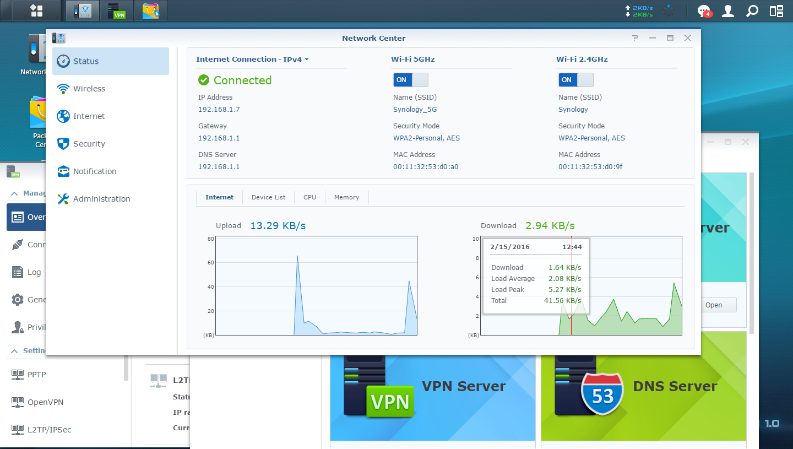The width and height of the screenshot is (793, 449).
Task: Collapse the Settings group in VPN Server
Action: pyautogui.click(x=15, y=351)
